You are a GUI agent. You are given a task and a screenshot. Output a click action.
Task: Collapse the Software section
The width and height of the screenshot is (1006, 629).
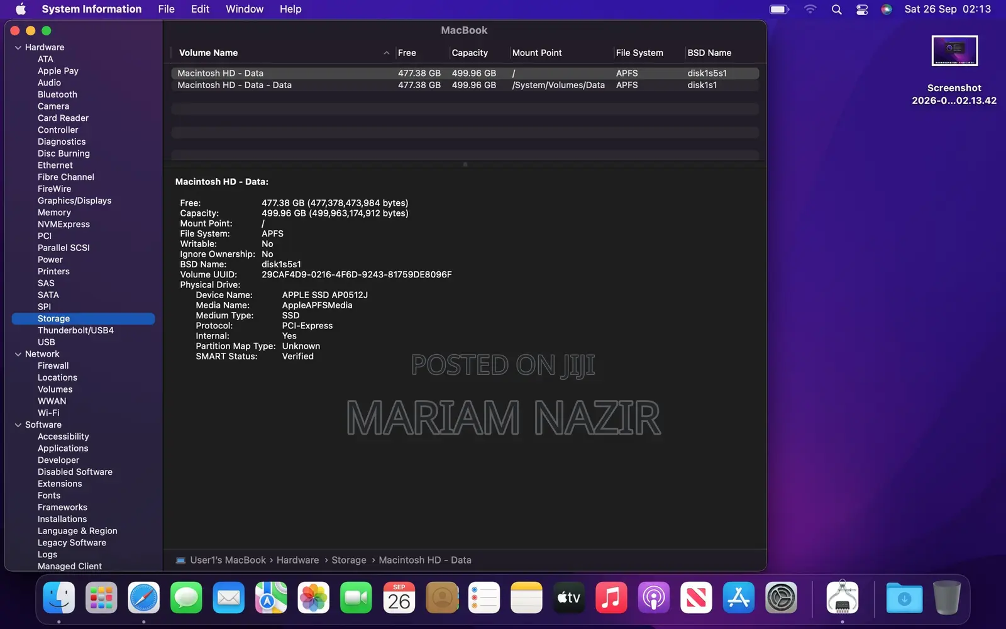click(18, 425)
